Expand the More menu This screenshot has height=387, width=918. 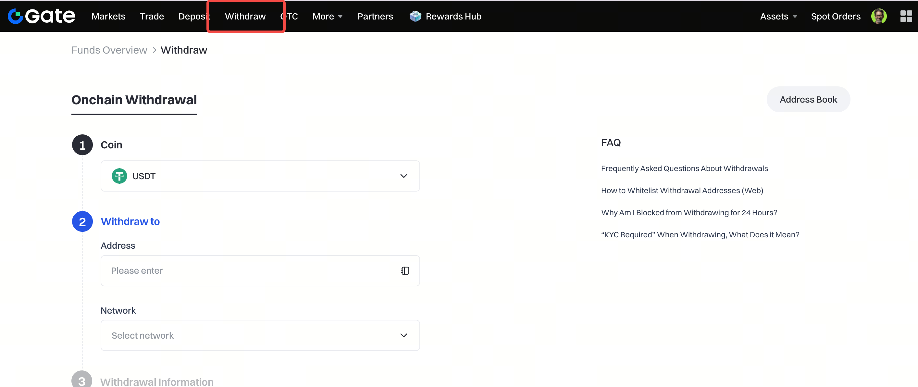click(x=327, y=16)
